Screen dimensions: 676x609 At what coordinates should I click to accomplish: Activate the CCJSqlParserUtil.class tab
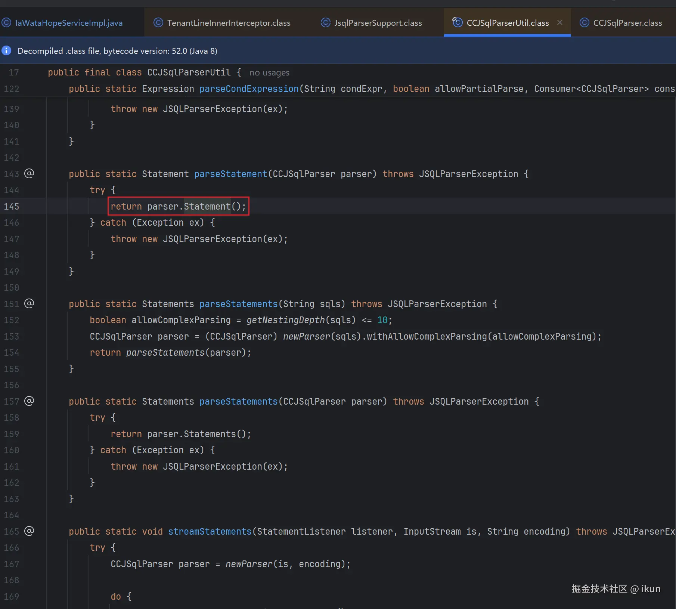pyautogui.click(x=508, y=23)
